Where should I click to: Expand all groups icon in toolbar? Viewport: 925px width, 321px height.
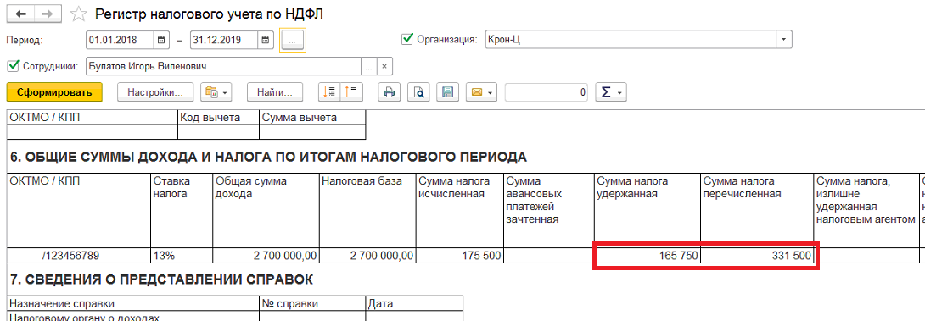point(330,91)
